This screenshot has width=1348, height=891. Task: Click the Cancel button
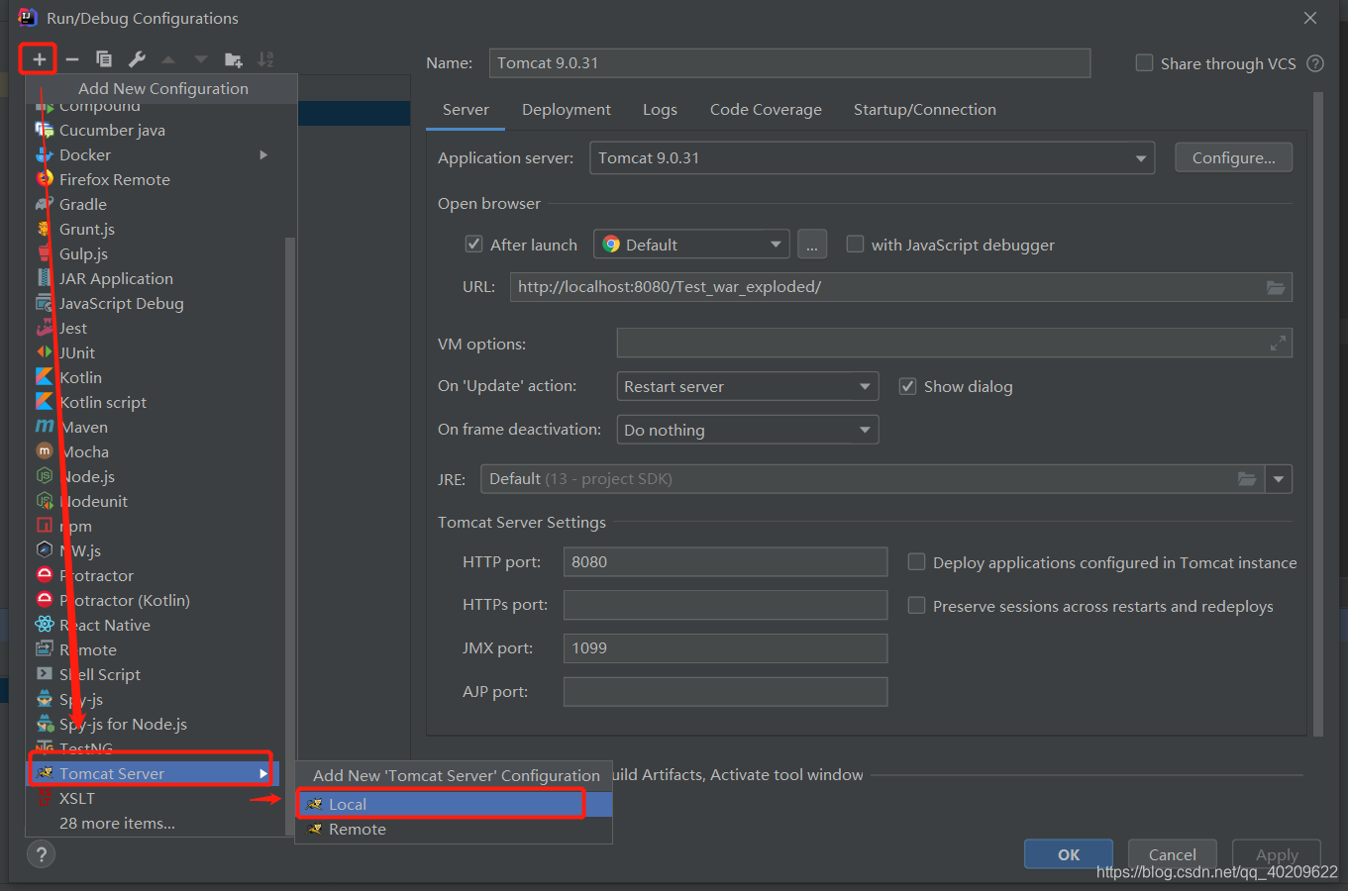(1173, 854)
